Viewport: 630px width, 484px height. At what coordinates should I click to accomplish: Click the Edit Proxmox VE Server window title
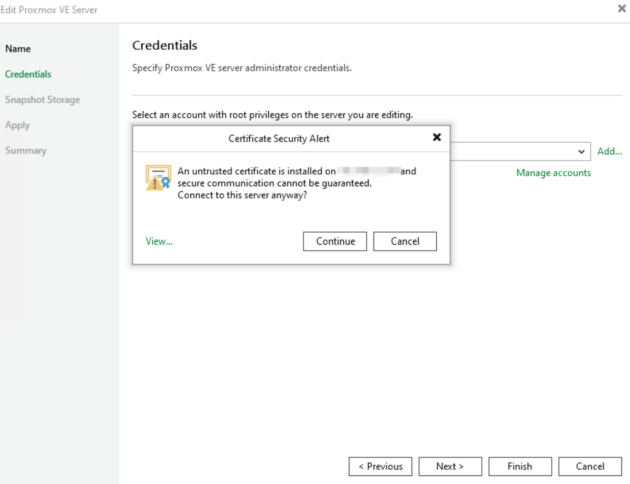click(x=49, y=10)
